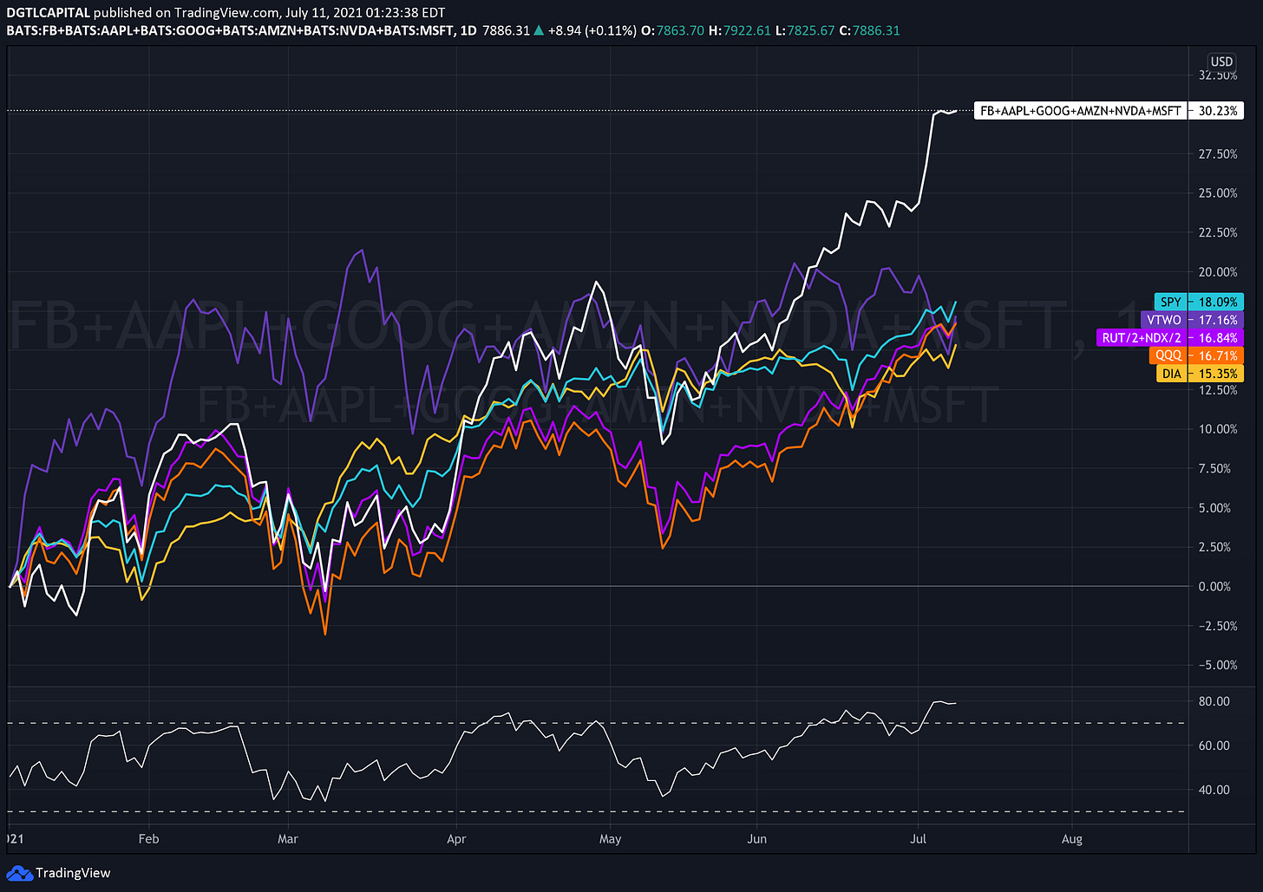Click the 10.00% level on price scale
Image resolution: width=1263 pixels, height=892 pixels.
tap(1218, 429)
